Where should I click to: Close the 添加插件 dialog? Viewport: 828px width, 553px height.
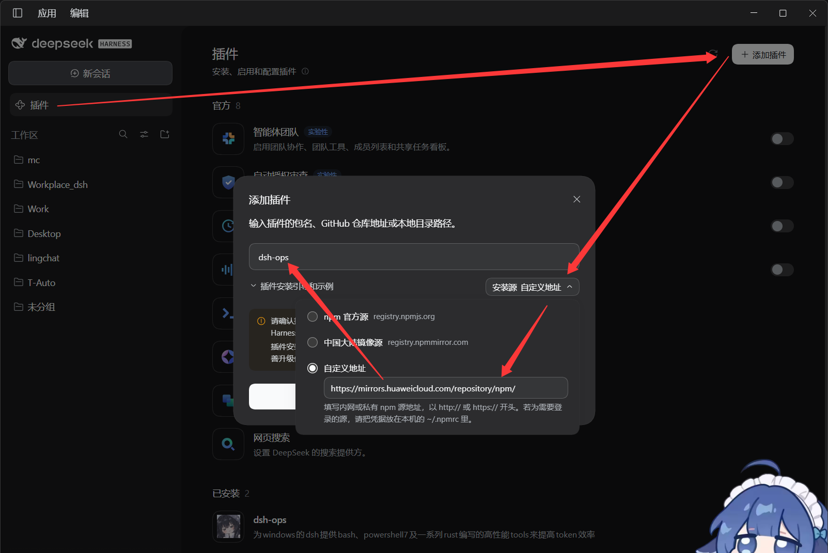(x=577, y=199)
